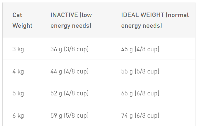Select the 45 g (4/8 cup) cell

[x=140, y=49]
